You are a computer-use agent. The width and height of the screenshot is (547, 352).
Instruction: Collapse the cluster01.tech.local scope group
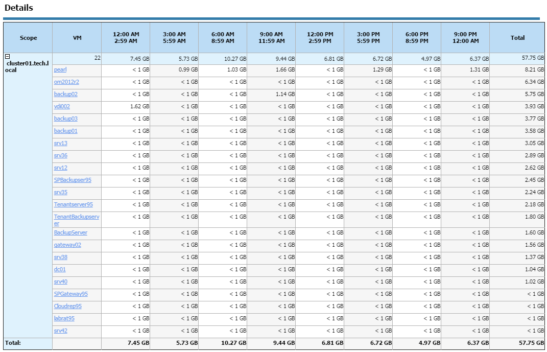click(7, 56)
